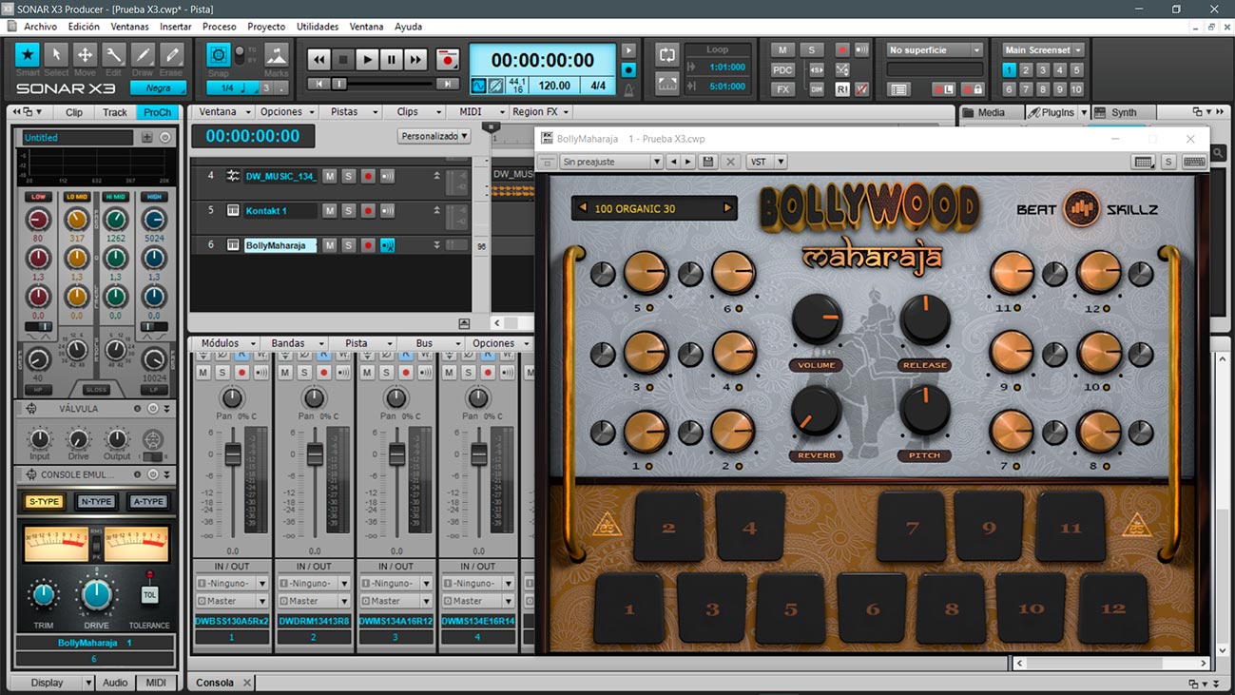Image resolution: width=1235 pixels, height=695 pixels.
Task: Toggle the global FX bypass button
Action: pos(782,89)
